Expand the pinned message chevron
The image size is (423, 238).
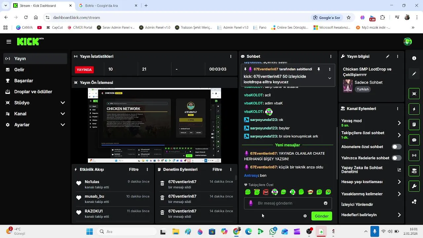point(329,78)
